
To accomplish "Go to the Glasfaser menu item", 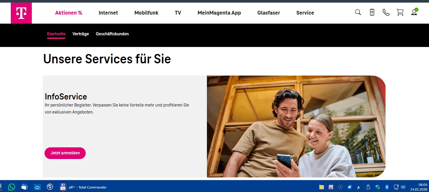I will coord(268,13).
